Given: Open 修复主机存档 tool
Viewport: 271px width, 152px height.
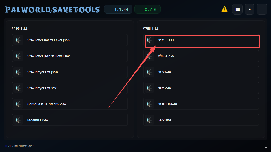Looking at the screenshot, I should point(201,104).
